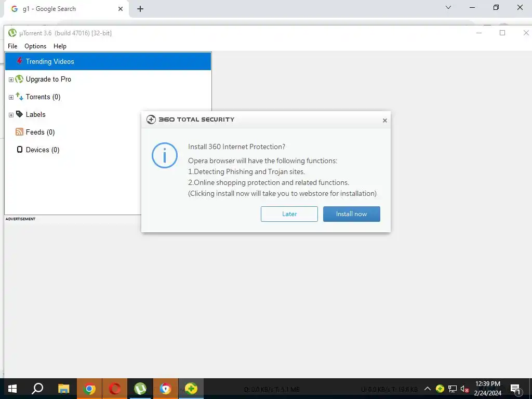
Task: Click 360 Total Security tray icon
Action: [x=440, y=389]
